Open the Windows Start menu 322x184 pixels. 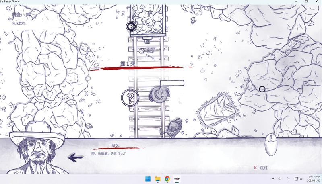[x=148, y=179]
